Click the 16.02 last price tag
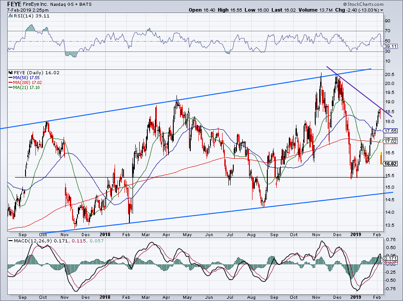 click(390, 164)
